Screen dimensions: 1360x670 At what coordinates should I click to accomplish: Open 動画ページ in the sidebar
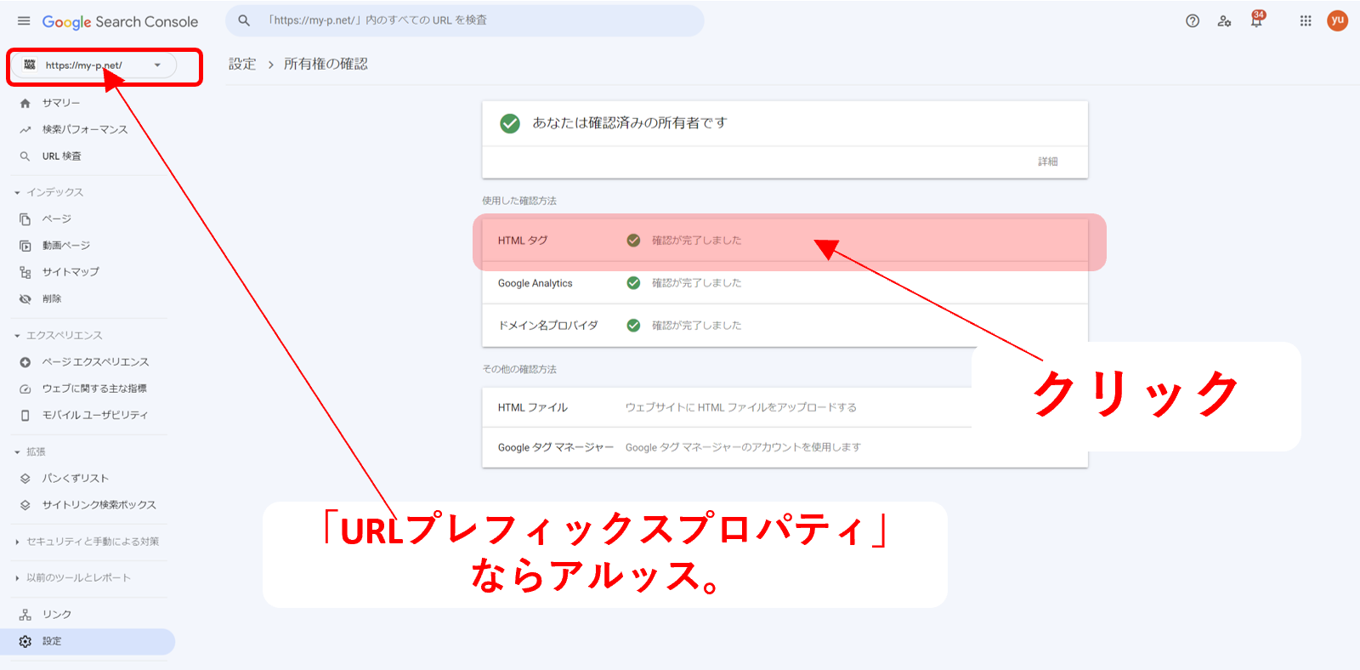pos(66,246)
